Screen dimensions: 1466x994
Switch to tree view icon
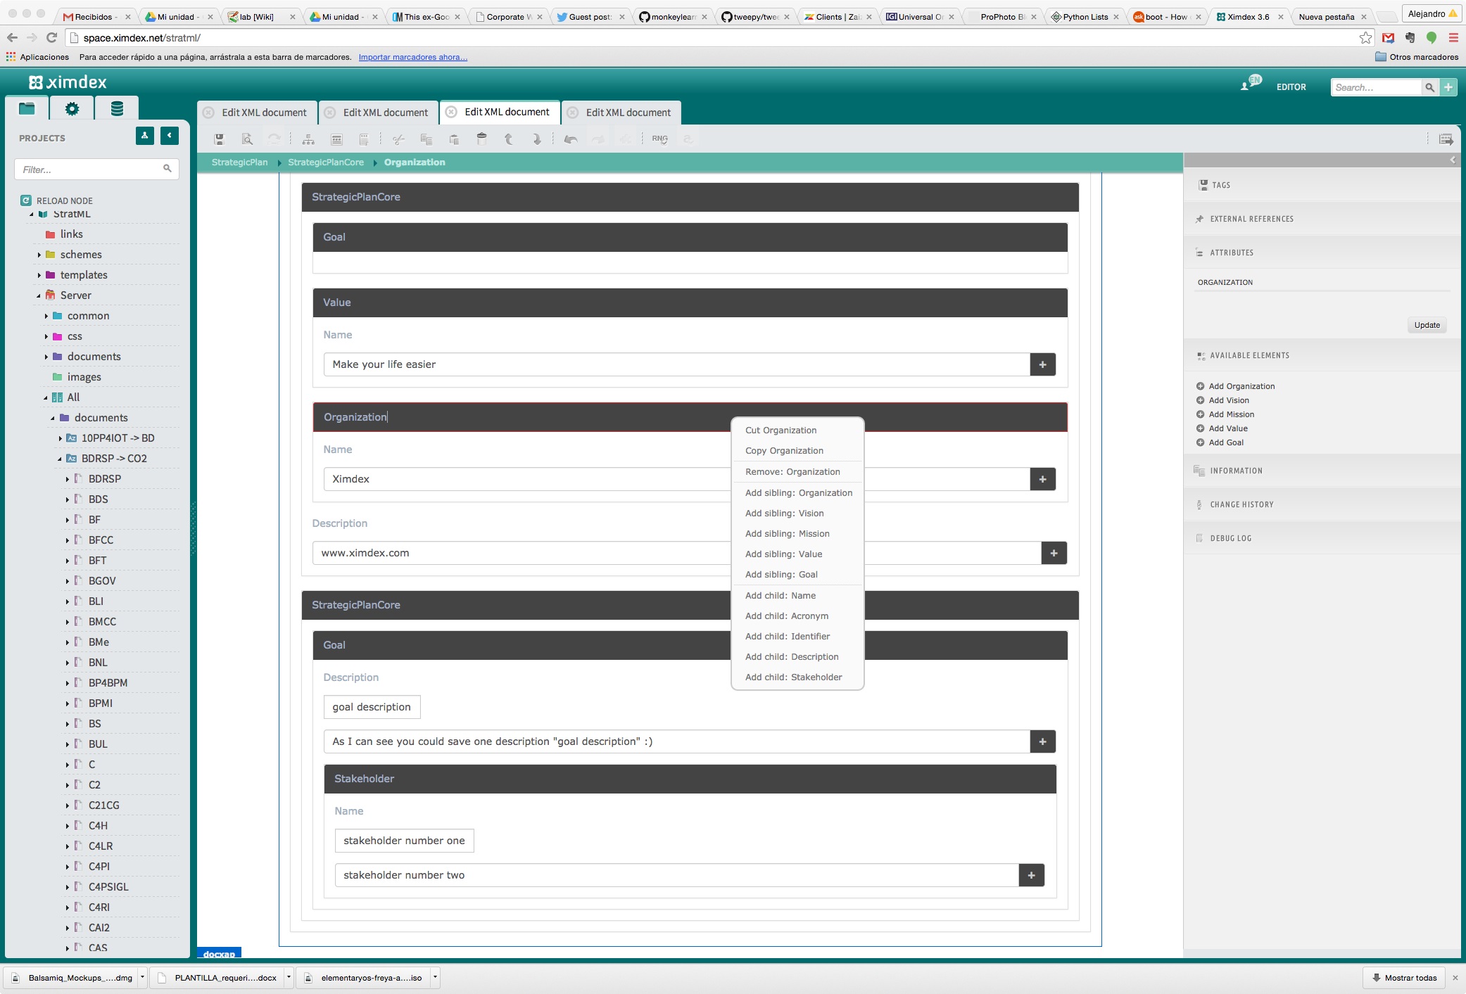click(x=308, y=139)
